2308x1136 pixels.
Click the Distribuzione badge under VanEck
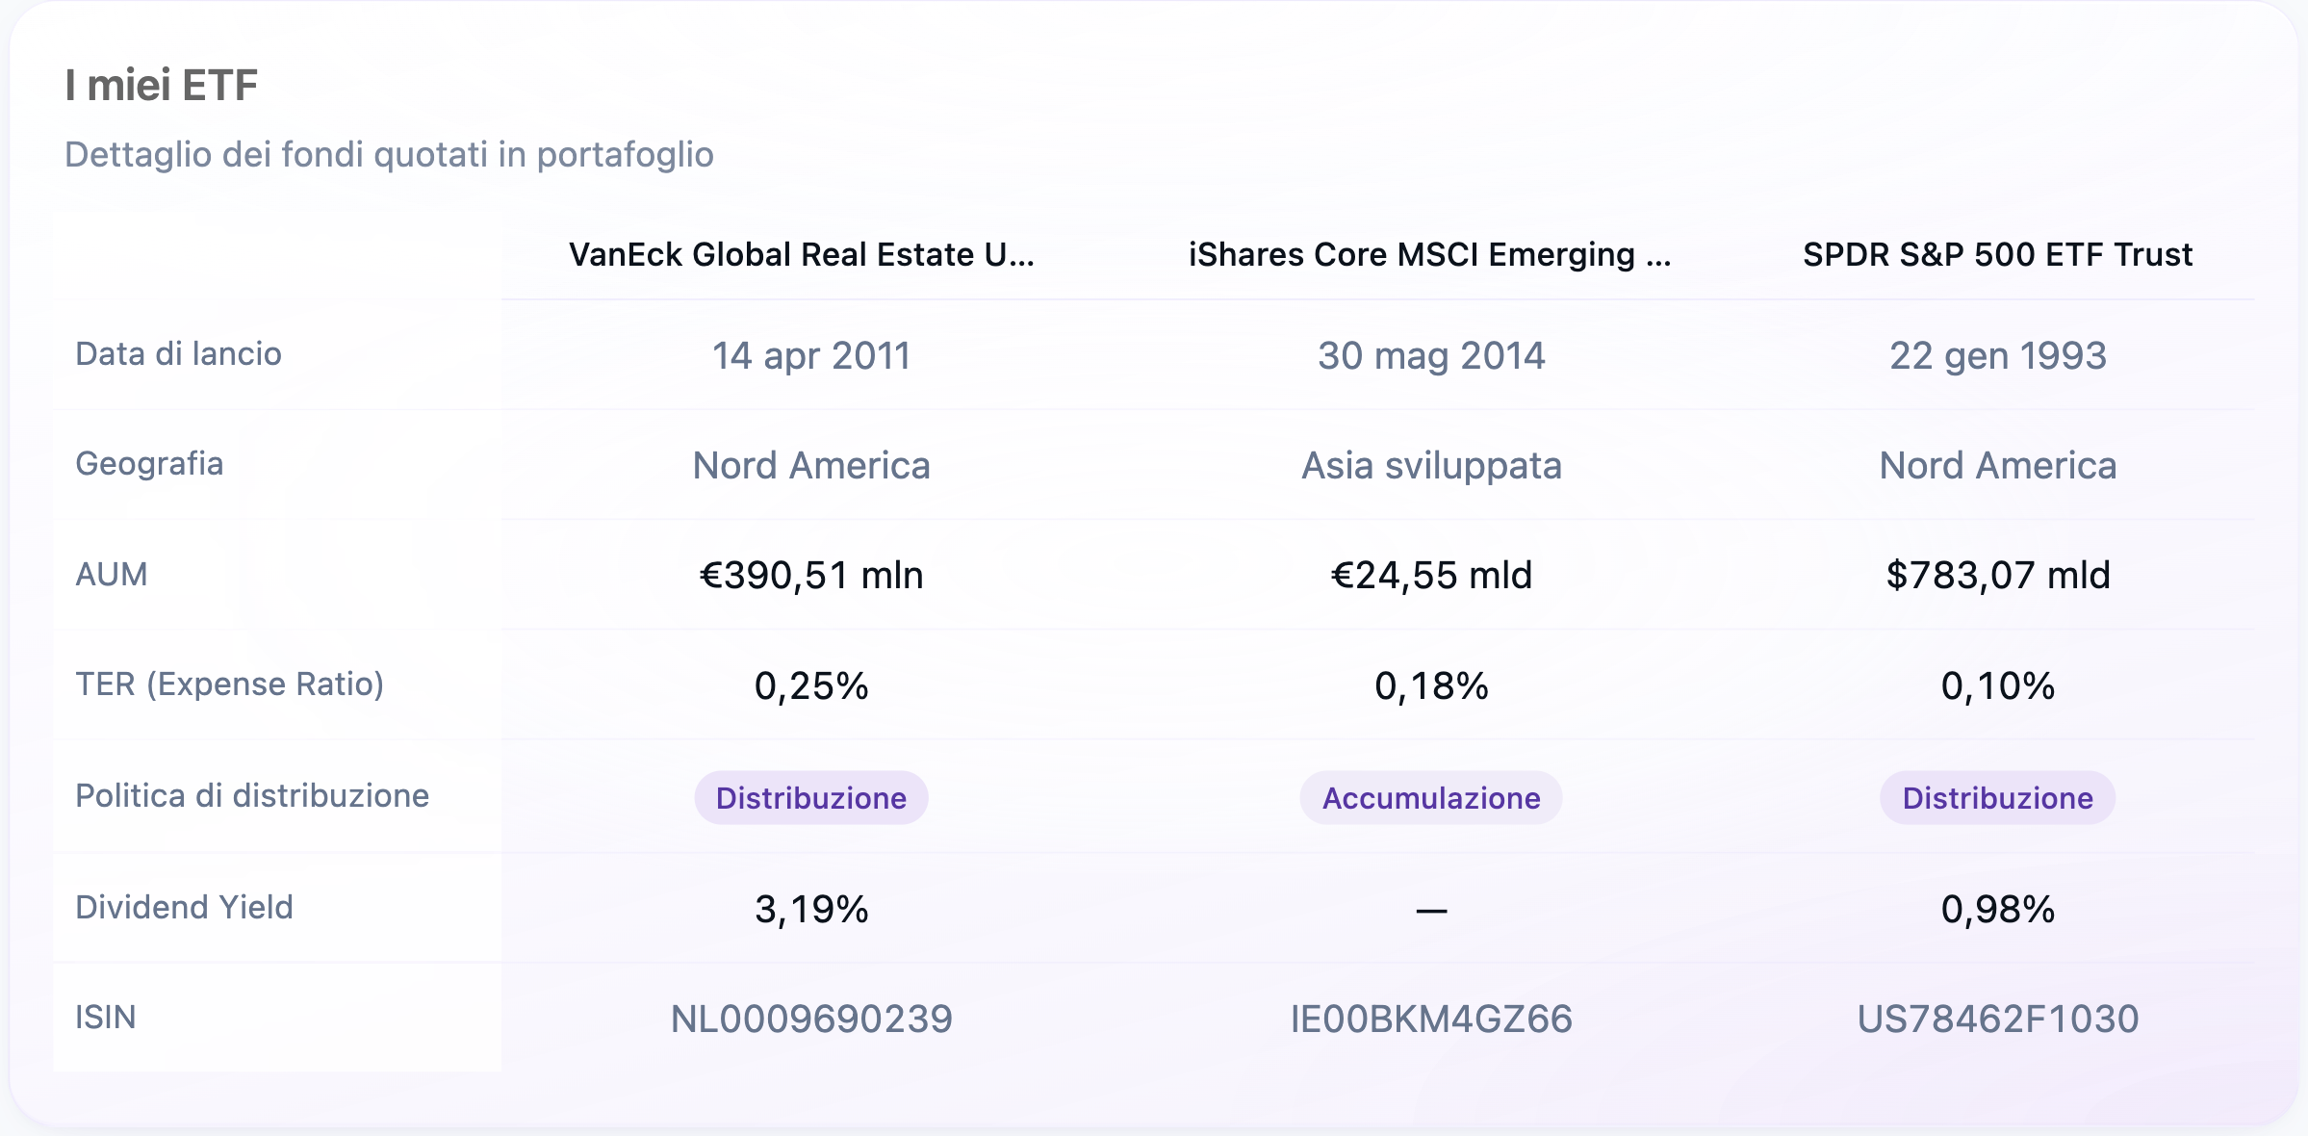(811, 797)
